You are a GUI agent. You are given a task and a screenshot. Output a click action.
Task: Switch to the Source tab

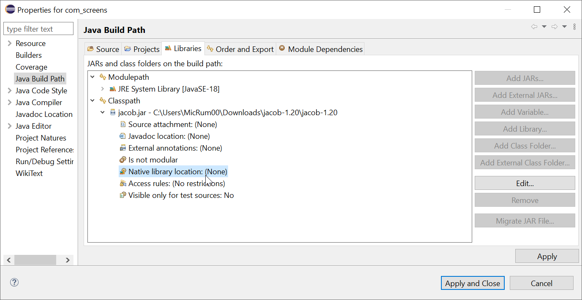coord(103,49)
